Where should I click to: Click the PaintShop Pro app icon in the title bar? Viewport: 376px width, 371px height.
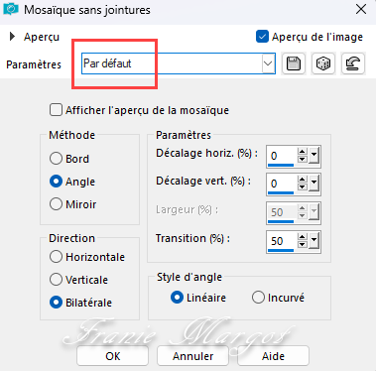tap(11, 9)
